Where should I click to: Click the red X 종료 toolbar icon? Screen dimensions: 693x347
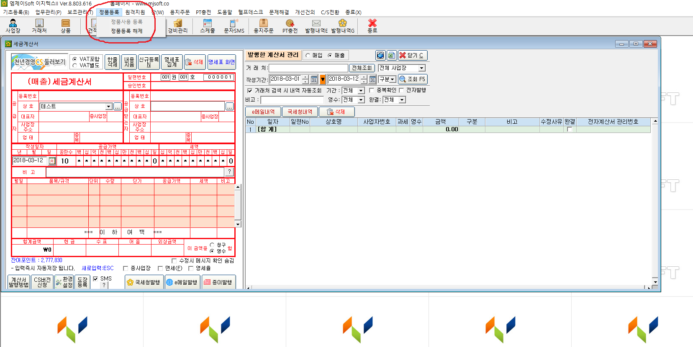click(x=372, y=26)
